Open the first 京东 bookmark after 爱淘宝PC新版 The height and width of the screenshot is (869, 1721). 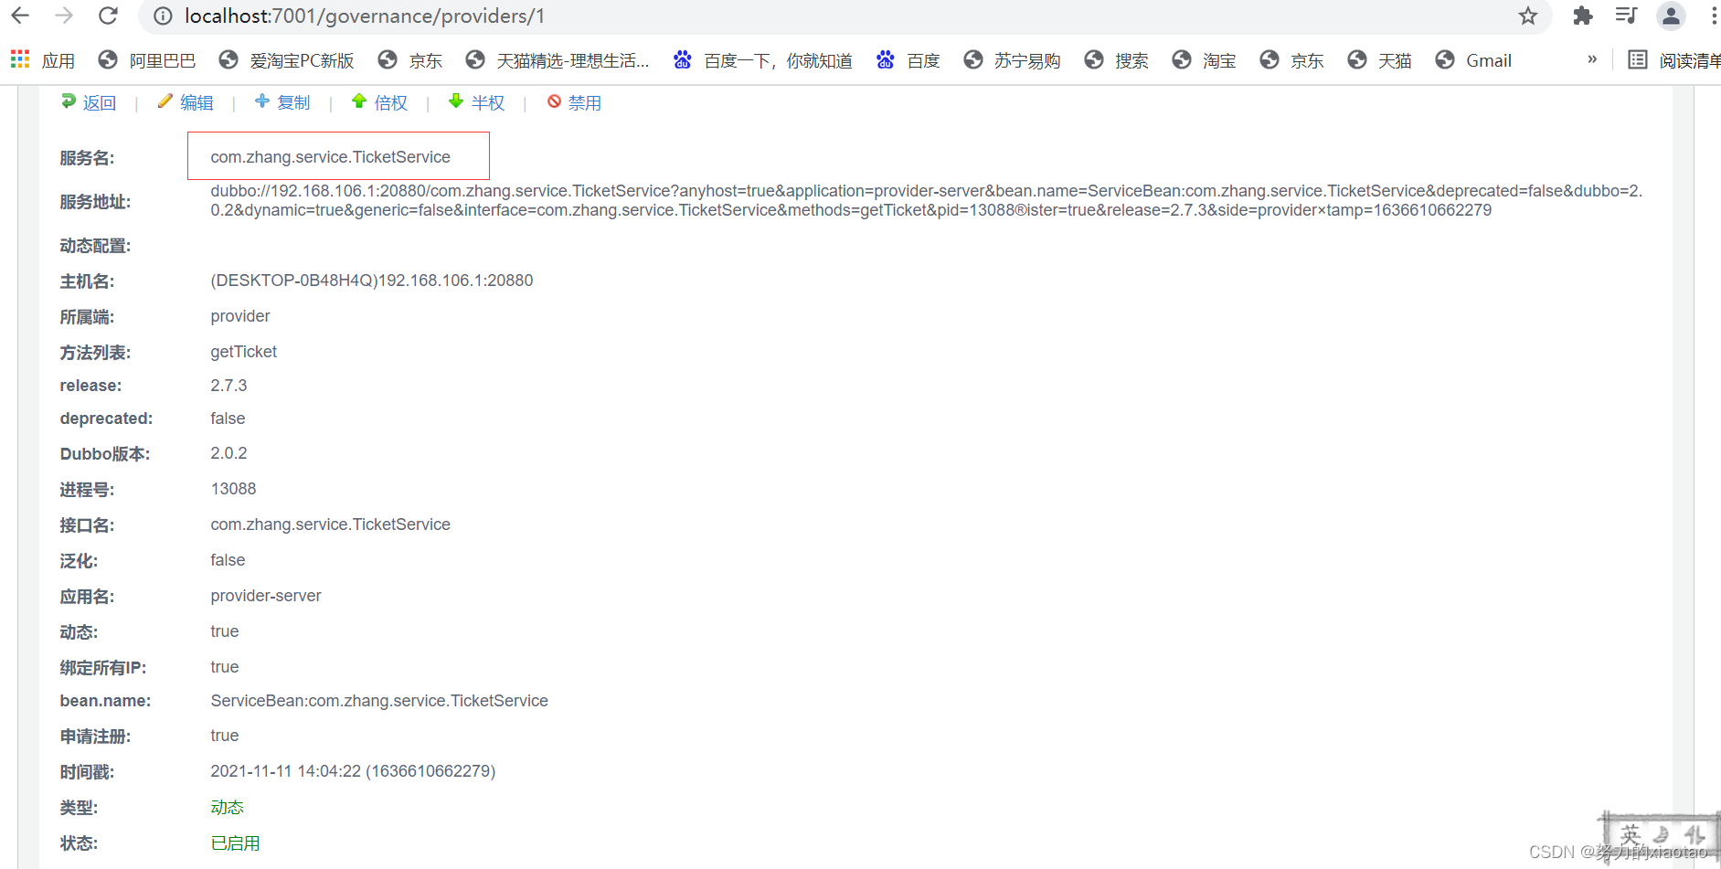[x=409, y=60]
